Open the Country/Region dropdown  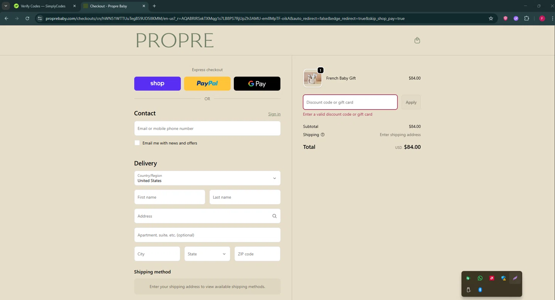tap(207, 178)
